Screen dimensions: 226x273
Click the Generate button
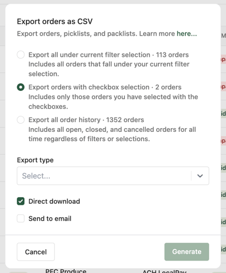pos(187,252)
